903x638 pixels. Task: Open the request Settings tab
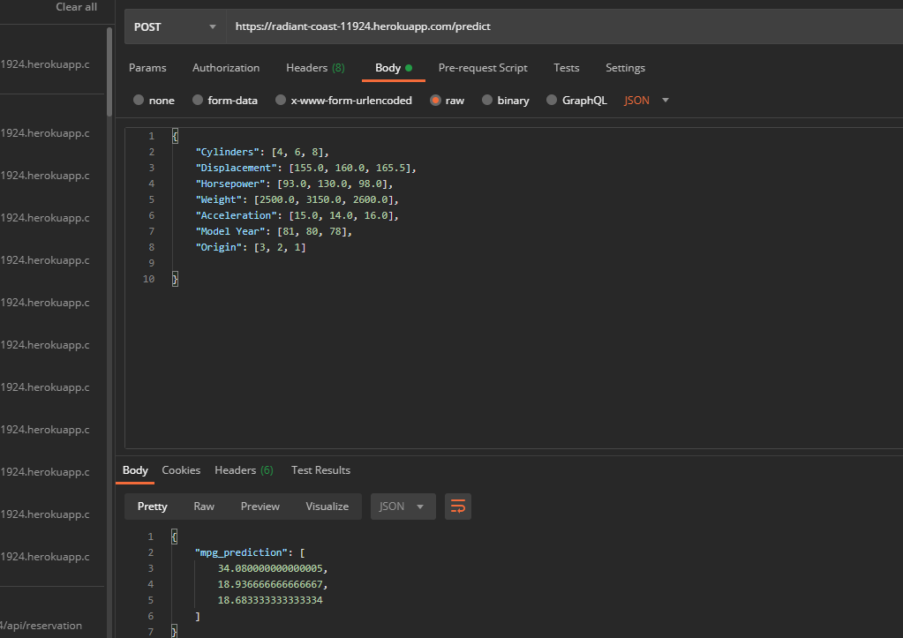pyautogui.click(x=625, y=67)
